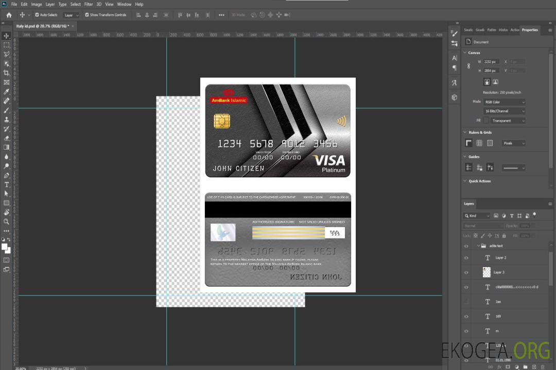Image resolution: width=556 pixels, height=370 pixels.
Task: Choose the Brush tool
Action: click(x=6, y=110)
